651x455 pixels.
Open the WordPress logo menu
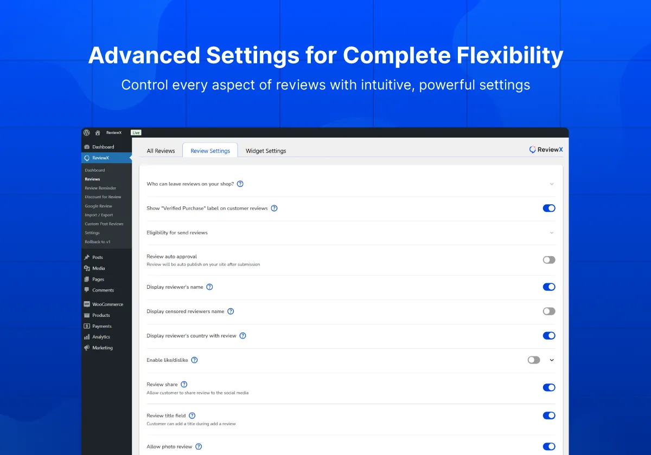tap(87, 132)
